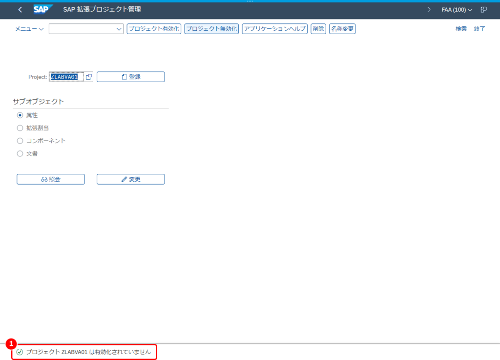Pick the 文書 radio option
The width and height of the screenshot is (500, 360).
tap(20, 154)
